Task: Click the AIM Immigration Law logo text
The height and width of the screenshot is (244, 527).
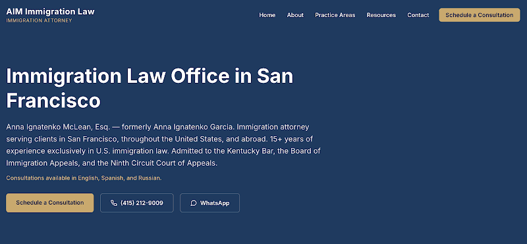Action: (51, 11)
